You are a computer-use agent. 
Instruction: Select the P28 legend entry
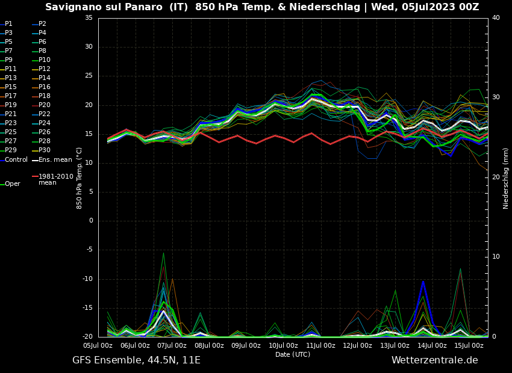[x=45, y=141]
